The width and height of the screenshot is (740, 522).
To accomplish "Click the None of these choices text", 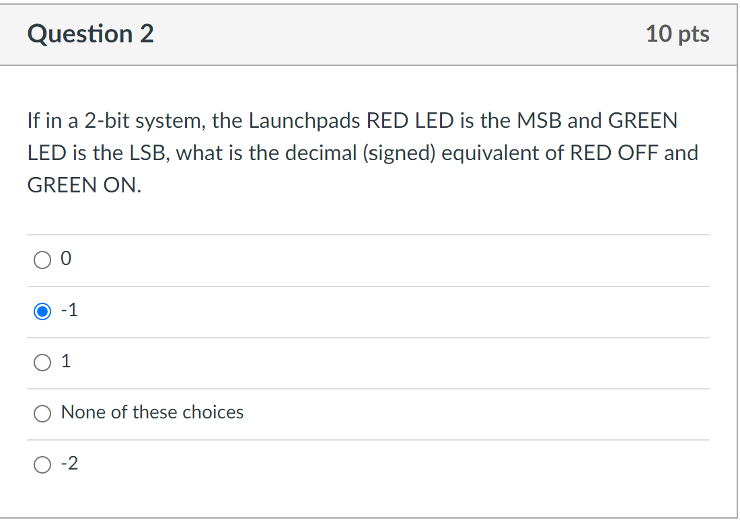I will [x=152, y=412].
